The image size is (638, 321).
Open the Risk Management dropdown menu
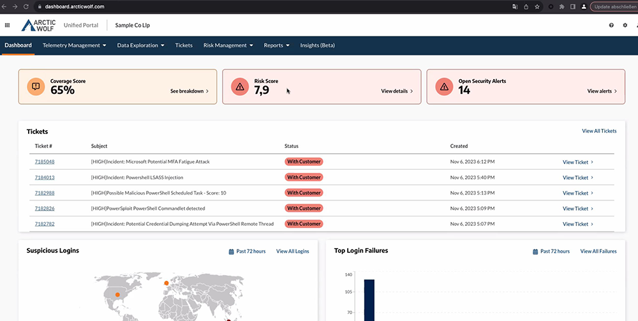(x=228, y=45)
